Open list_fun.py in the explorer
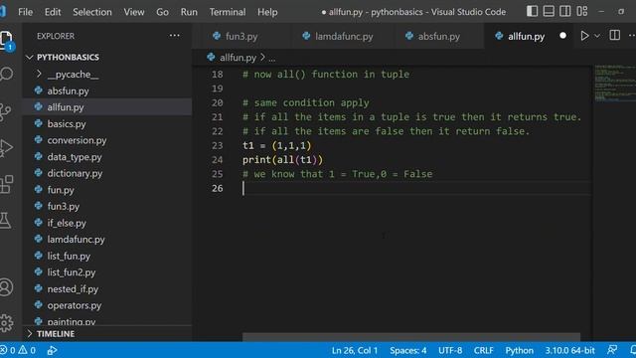The width and height of the screenshot is (636, 358). 69,257
